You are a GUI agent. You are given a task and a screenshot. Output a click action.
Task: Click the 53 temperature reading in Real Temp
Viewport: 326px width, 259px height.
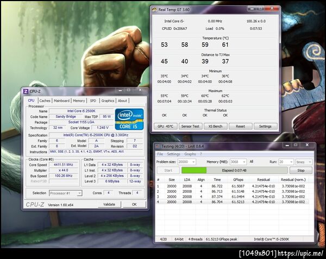tap(164, 45)
